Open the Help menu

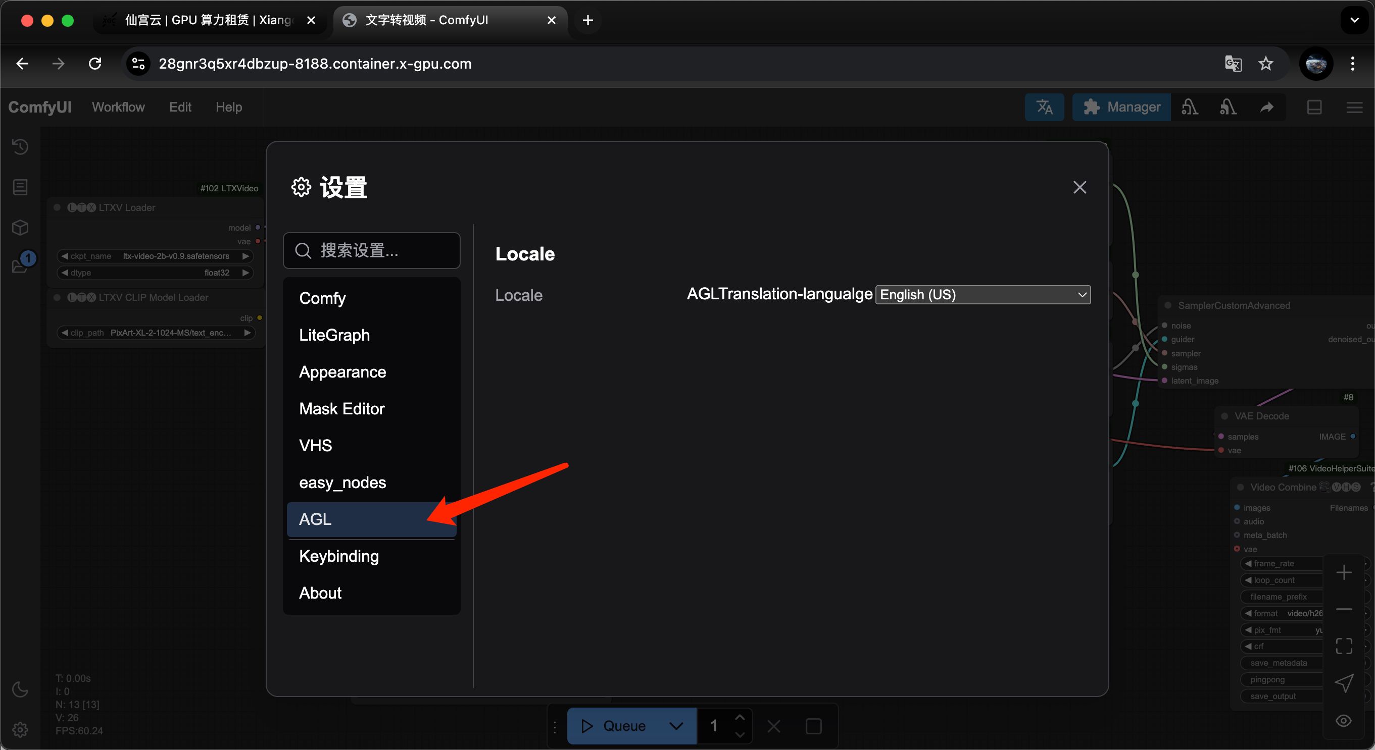tap(228, 107)
